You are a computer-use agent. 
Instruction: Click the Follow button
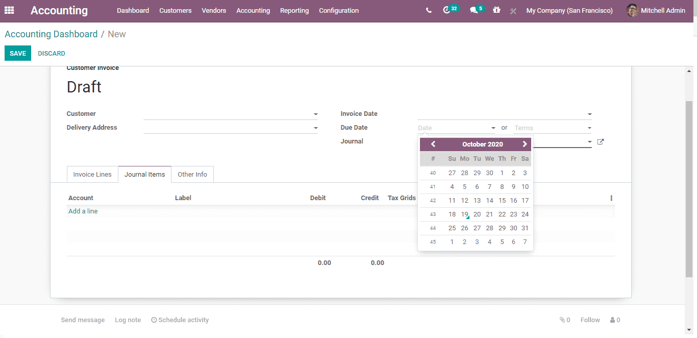click(x=590, y=320)
